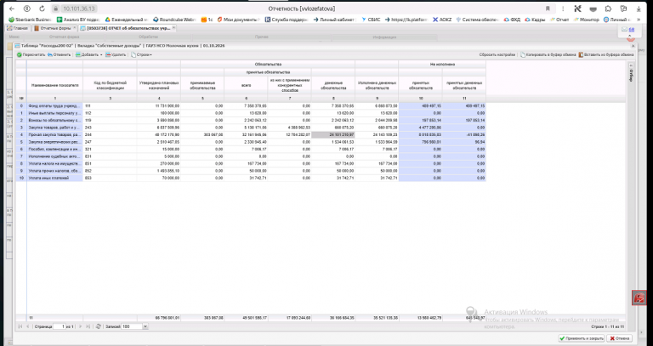Bookmark this page using bookmark icon
Image resolution: width=653 pixels, height=346 pixels.
point(548,9)
